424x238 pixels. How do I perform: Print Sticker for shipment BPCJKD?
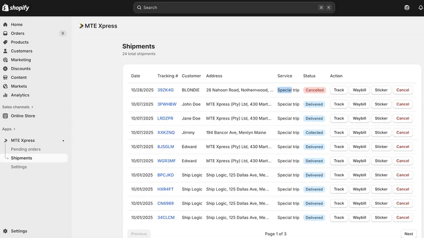pyautogui.click(x=381, y=175)
